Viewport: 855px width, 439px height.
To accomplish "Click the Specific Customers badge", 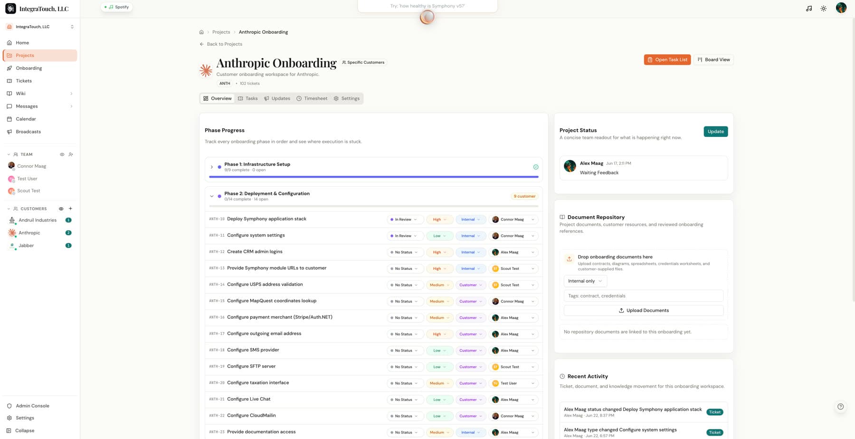I will coord(363,62).
